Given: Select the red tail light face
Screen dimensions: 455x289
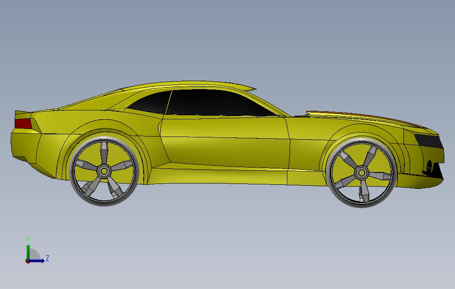Looking at the screenshot, I should point(23,124).
